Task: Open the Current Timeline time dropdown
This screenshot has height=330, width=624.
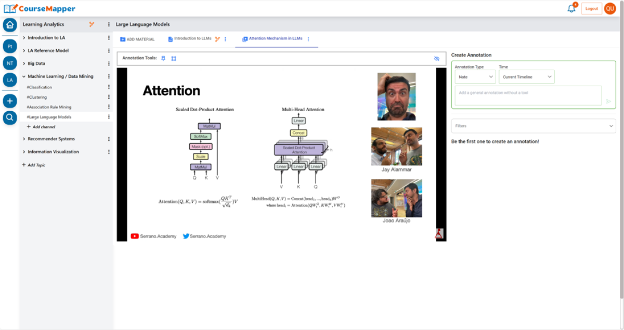Action: tap(526, 77)
